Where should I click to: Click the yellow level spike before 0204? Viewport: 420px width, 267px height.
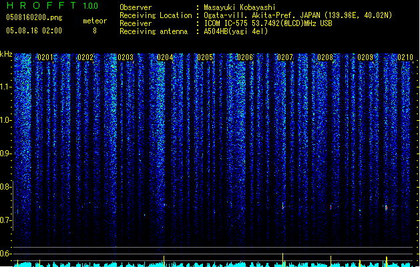164,261
